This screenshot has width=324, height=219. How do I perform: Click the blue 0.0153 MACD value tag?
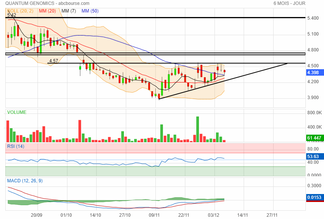coord(314,198)
